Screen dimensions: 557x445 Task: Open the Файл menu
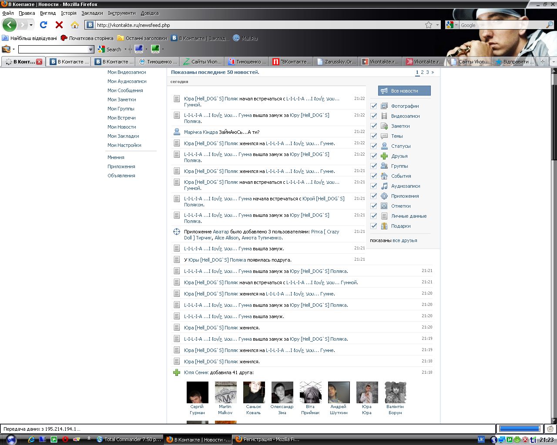8,13
